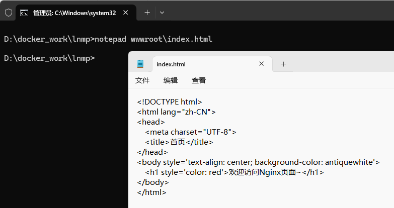This screenshot has height=208, width=394.
Task: Click the body style antiquewhite line
Action: [258, 162]
